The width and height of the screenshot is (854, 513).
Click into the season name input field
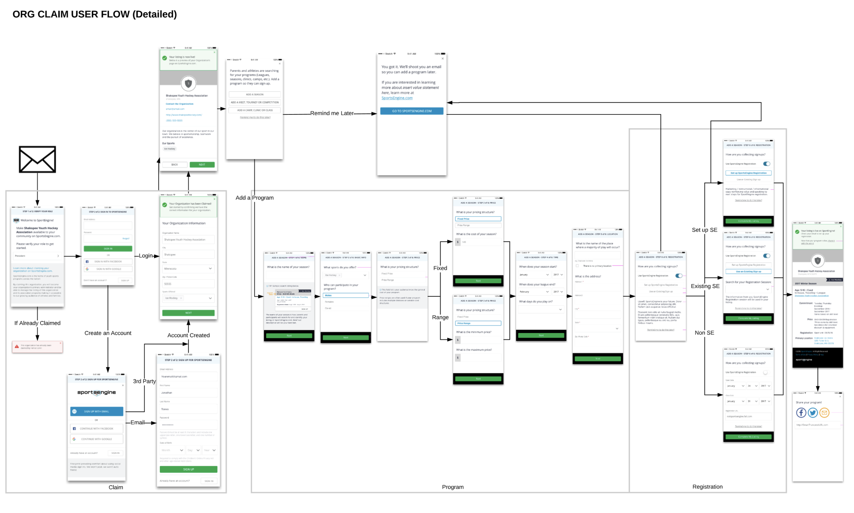click(289, 275)
